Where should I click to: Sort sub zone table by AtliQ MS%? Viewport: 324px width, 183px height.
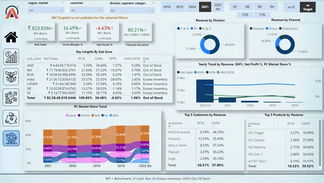point(132,59)
